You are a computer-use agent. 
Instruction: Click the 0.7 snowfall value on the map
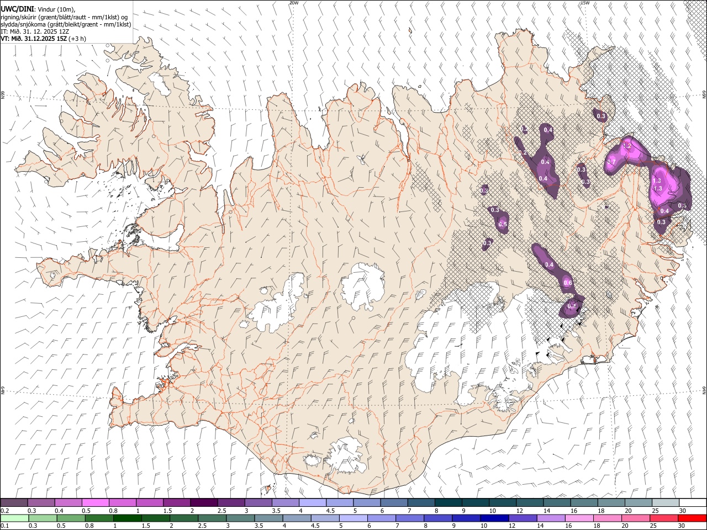click(611, 162)
